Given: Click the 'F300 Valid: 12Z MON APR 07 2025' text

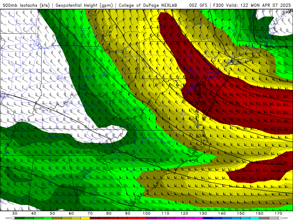Looking at the screenshot, I should 252,5.
